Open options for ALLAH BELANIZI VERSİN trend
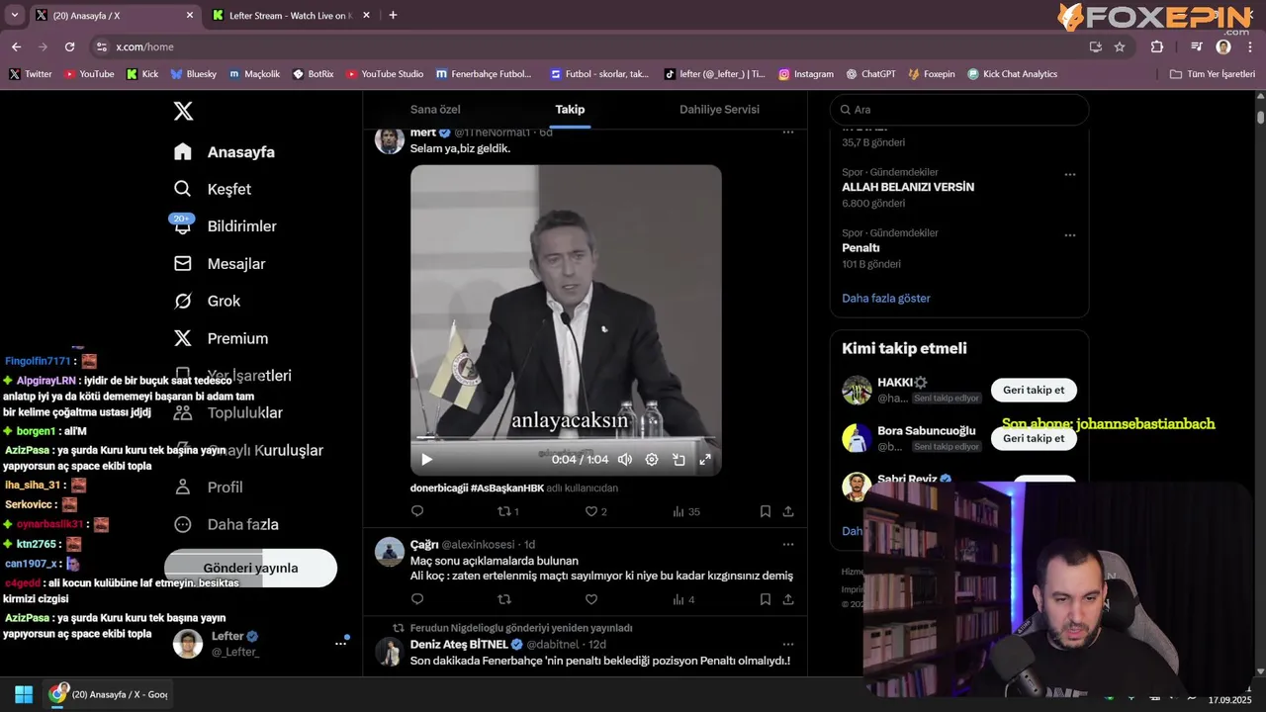This screenshot has height=712, width=1266. point(1069,174)
